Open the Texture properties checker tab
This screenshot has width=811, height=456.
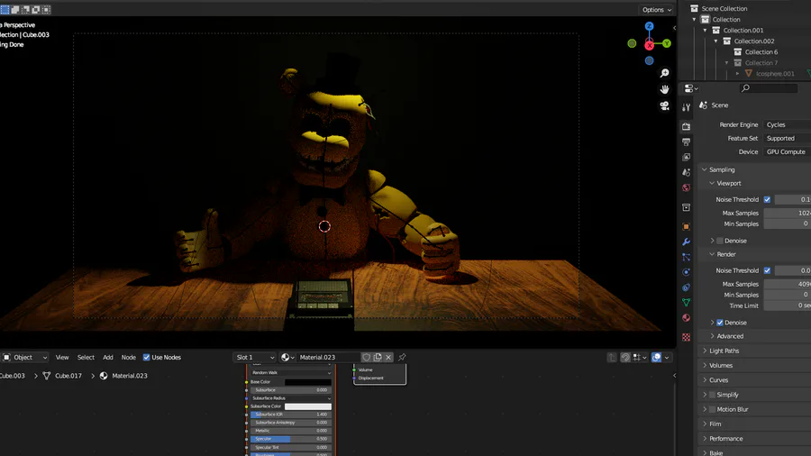click(687, 337)
